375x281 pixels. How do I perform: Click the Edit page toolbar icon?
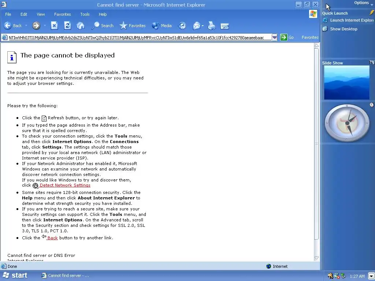224,26
